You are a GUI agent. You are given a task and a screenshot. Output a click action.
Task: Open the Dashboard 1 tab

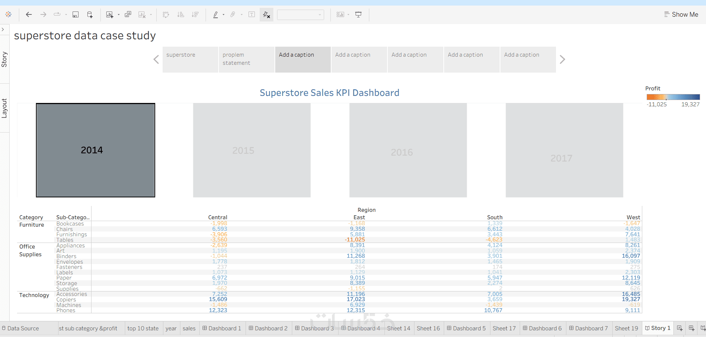[222, 328]
